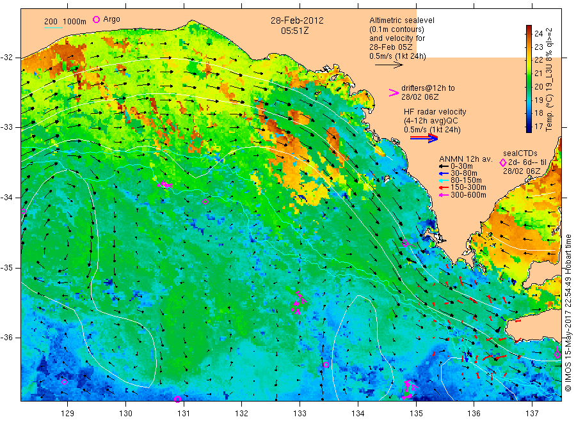Viewport: 576px width, 422px height.
Task: Click the 'drifters@12h to' label
Action: (x=428, y=88)
